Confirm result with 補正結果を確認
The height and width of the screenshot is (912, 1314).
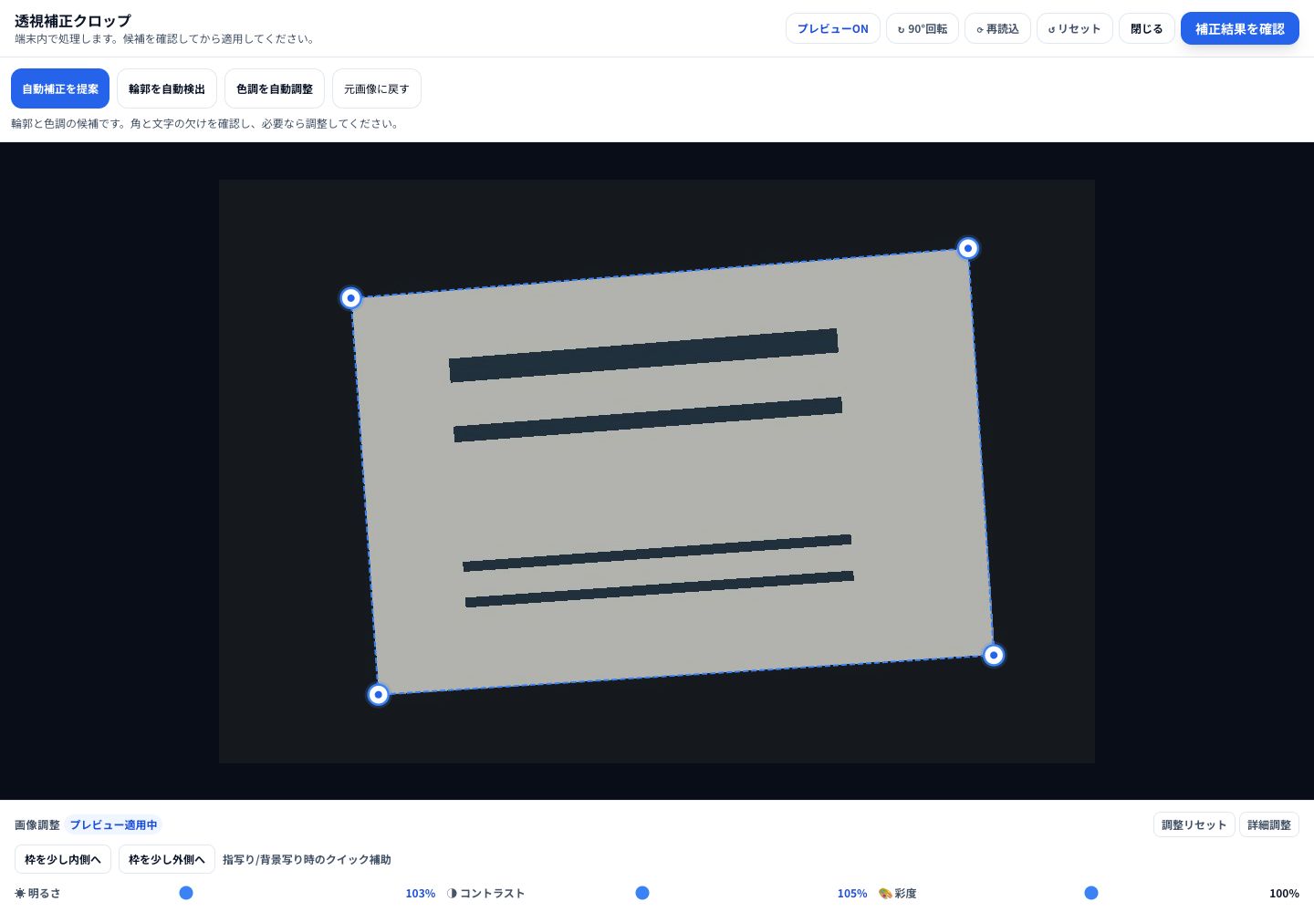1239,28
